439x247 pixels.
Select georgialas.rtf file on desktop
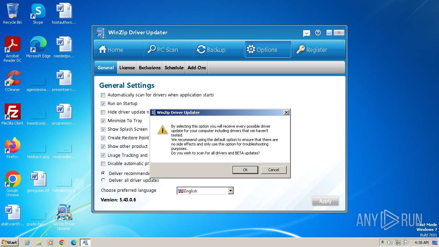[38, 182]
